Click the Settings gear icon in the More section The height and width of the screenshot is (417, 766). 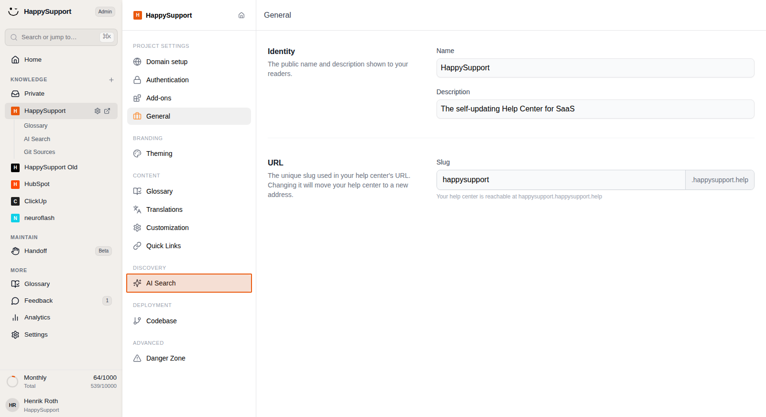[x=15, y=335]
